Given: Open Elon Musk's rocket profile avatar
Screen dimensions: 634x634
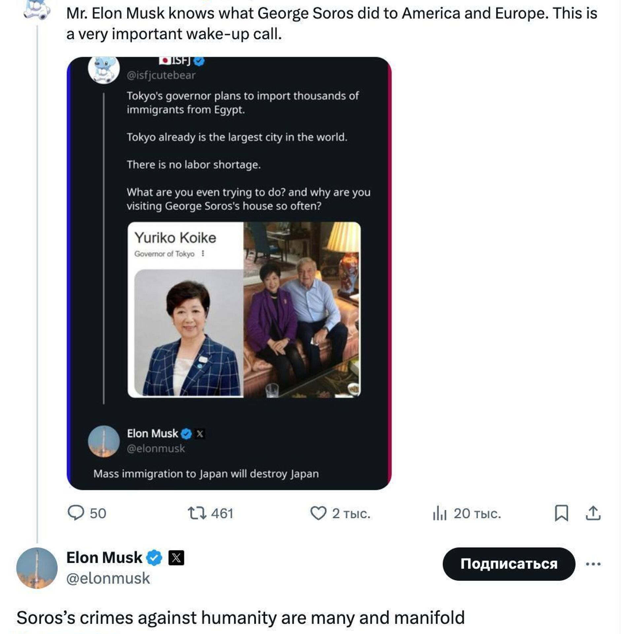Looking at the screenshot, I should pos(37,568).
